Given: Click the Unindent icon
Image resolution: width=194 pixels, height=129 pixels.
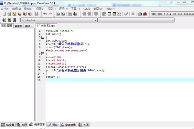Looking at the screenshot, I should click(x=89, y=14).
